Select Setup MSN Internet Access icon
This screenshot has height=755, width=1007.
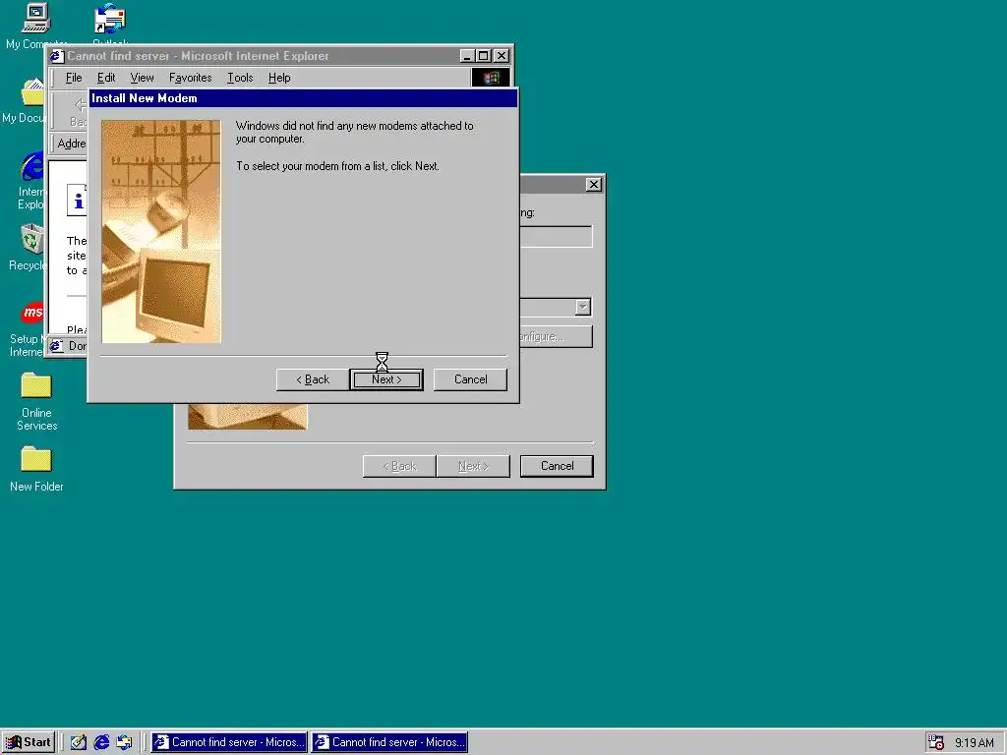[x=27, y=330]
